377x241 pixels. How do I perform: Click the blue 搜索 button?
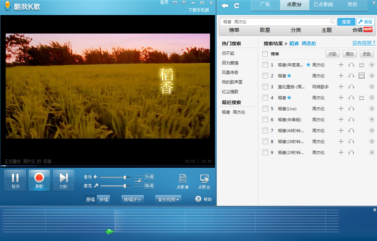tap(346, 22)
